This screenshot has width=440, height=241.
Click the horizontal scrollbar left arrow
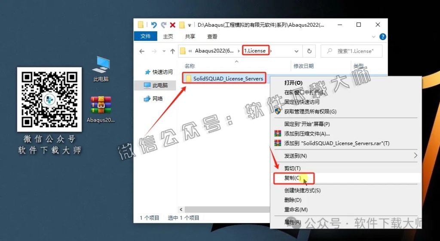181,210
